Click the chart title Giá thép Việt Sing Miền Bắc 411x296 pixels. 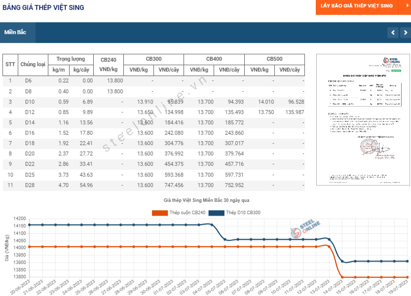point(207,200)
